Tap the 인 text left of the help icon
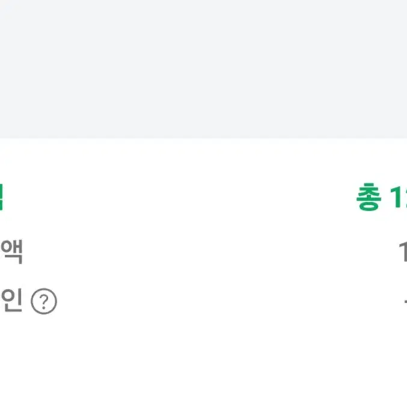Image resolution: width=407 pixels, height=407 pixels. pos(11,300)
